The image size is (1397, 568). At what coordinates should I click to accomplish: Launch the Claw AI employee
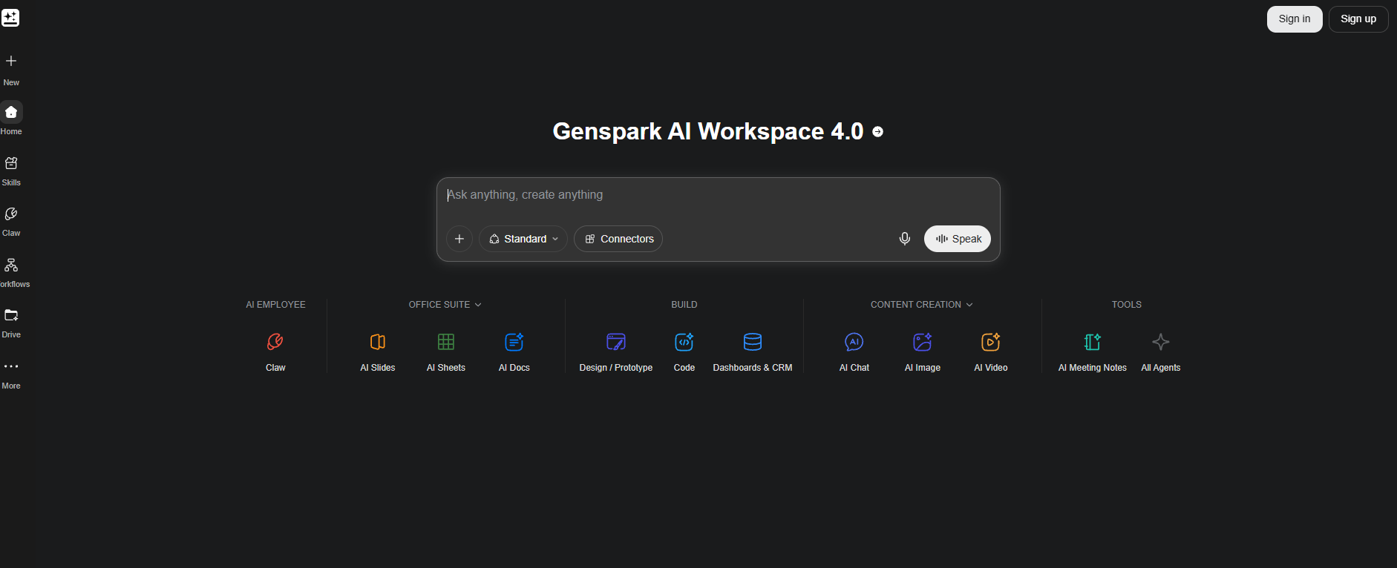click(275, 351)
